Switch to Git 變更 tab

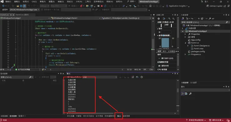click(193, 83)
